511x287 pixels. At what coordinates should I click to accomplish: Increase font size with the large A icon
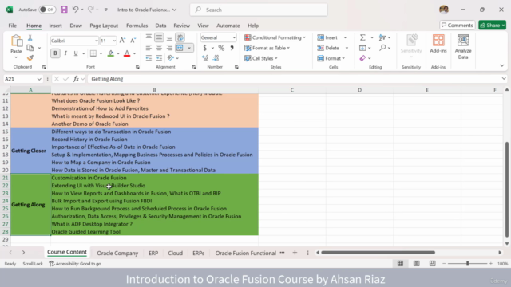[122, 41]
